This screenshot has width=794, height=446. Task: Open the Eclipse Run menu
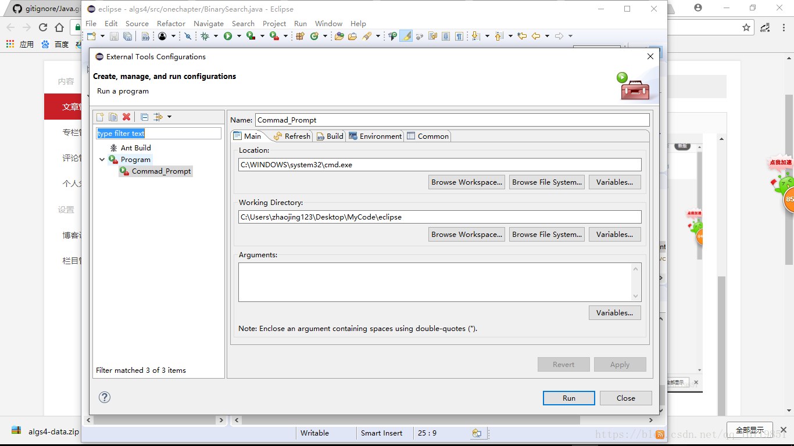[301, 24]
